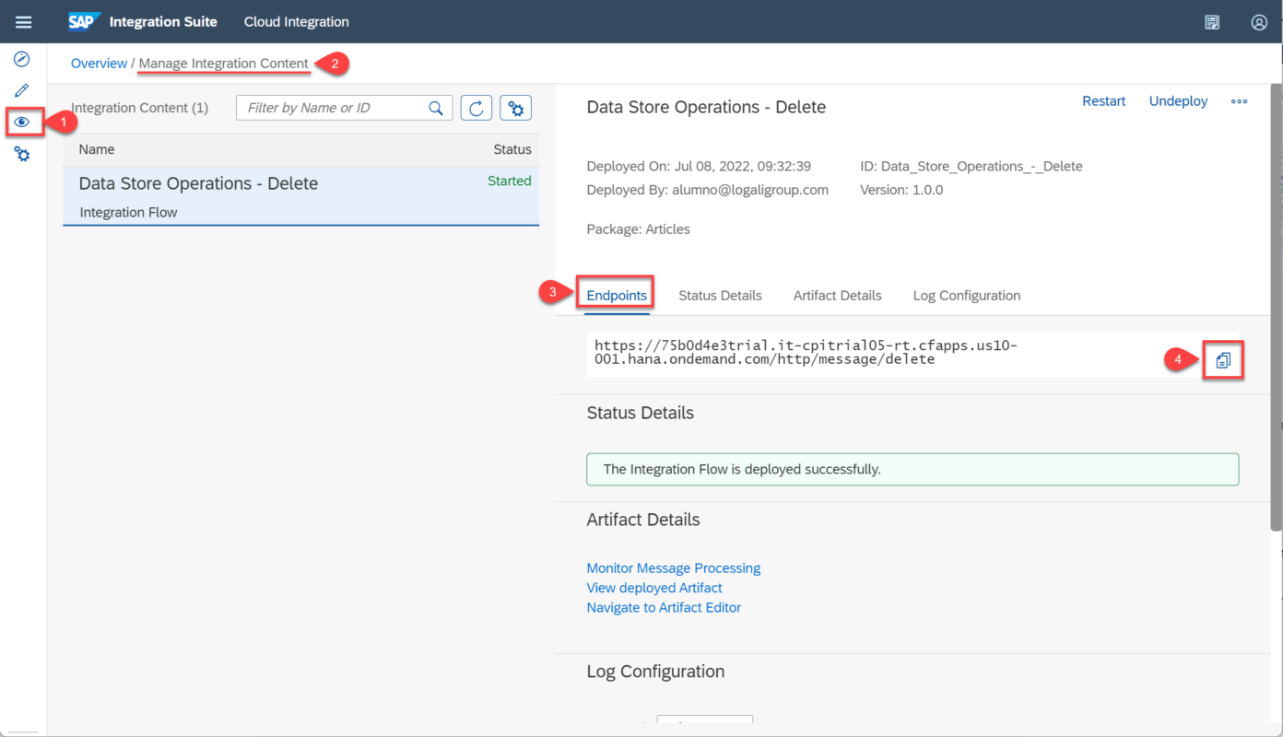Image resolution: width=1283 pixels, height=737 pixels.
Task: Go to Overview breadcrumb
Action: [x=99, y=64]
